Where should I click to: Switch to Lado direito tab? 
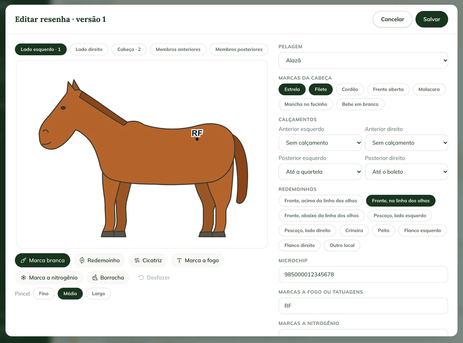tap(89, 49)
